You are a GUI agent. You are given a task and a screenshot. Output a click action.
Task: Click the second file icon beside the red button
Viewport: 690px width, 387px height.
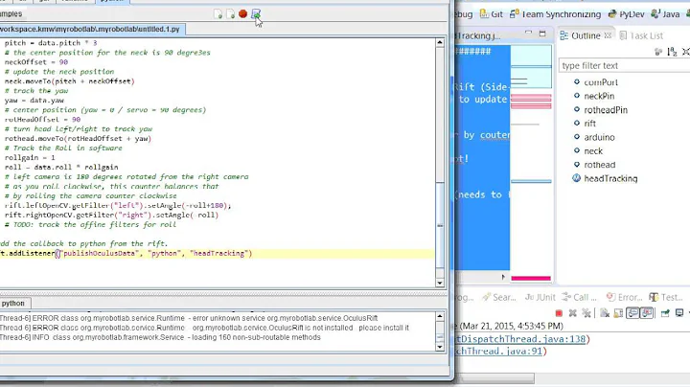[x=230, y=14]
